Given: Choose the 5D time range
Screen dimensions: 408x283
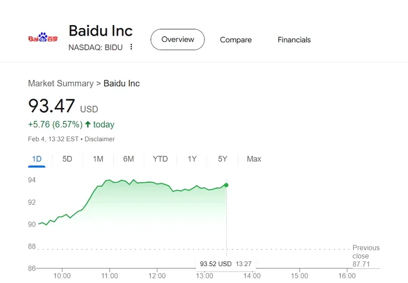Looking at the screenshot, I should click(67, 159).
